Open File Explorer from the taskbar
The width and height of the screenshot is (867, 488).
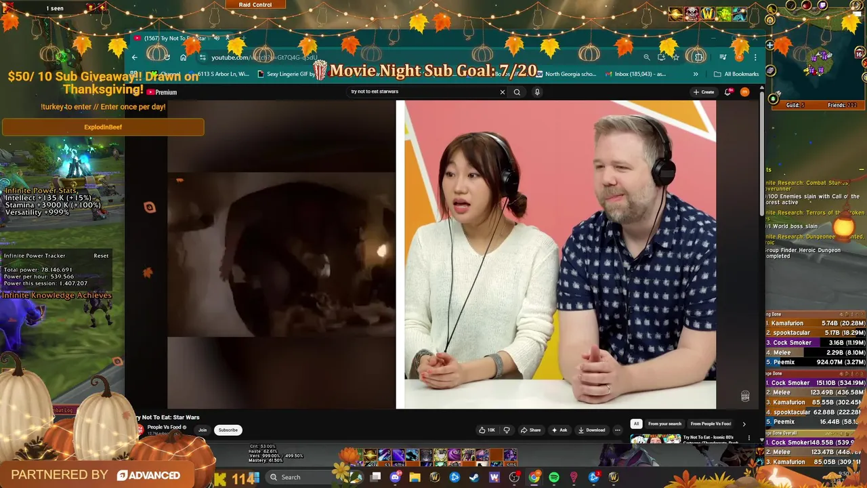415,477
